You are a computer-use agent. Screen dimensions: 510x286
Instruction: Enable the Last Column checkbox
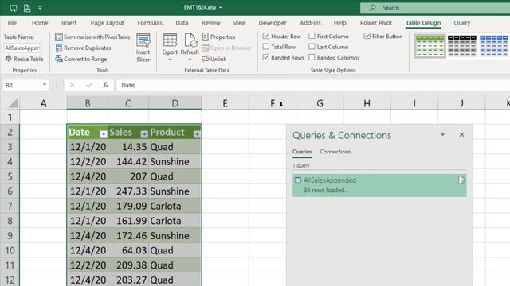pos(312,47)
